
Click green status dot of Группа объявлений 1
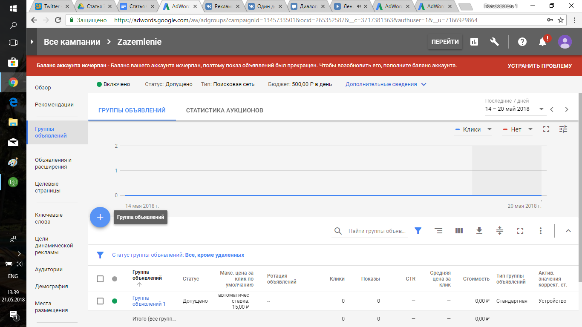point(114,301)
